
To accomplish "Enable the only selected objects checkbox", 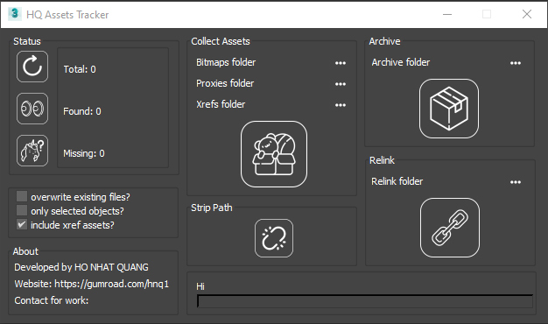I will pyautogui.click(x=22, y=210).
